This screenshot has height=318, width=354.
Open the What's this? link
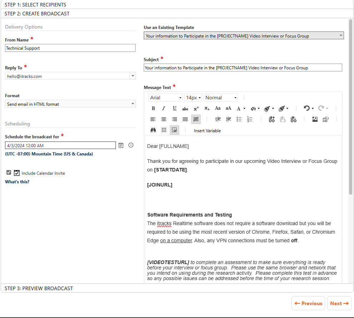pos(17,182)
